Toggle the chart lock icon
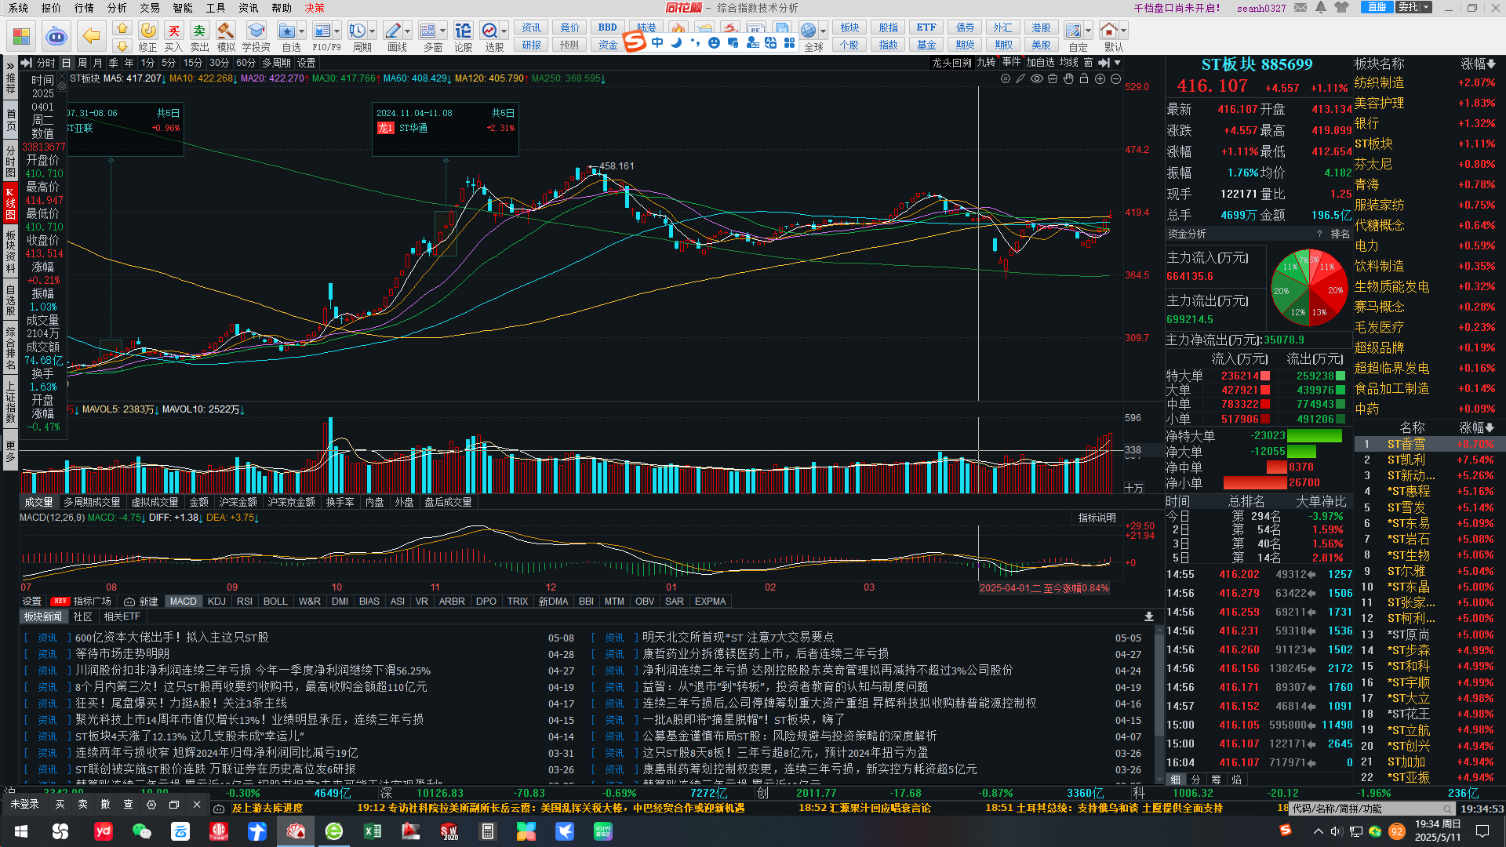Image resolution: width=1506 pixels, height=847 pixels. (1084, 78)
